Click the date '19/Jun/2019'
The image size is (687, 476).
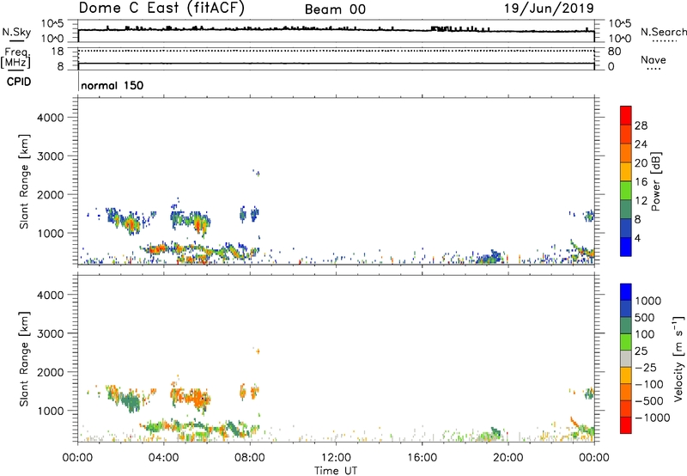[x=549, y=9]
